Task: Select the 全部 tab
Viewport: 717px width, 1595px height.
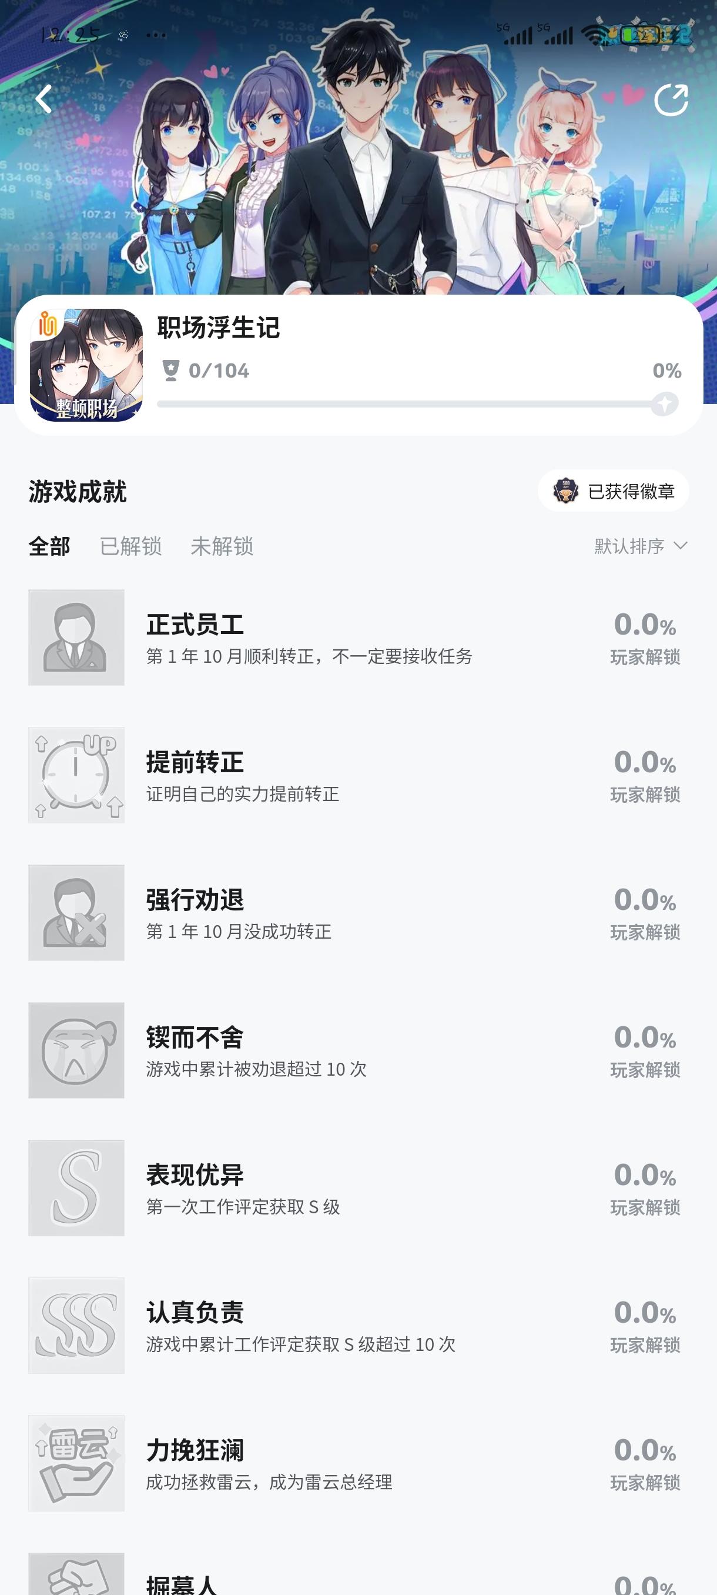Action: pos(49,546)
